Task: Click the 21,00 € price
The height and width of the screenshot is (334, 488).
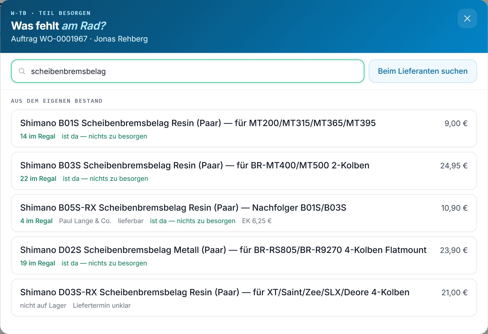Action: coord(454,293)
